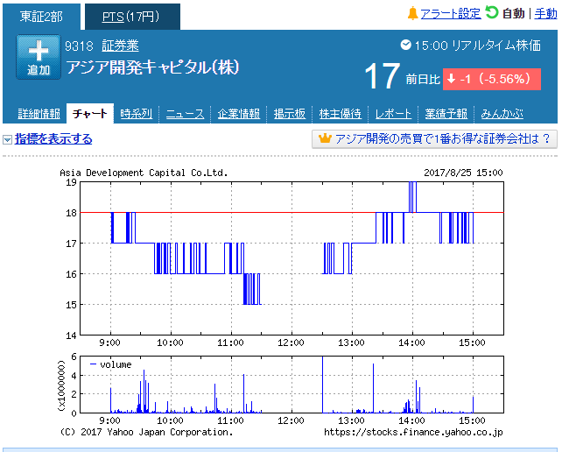Click the 2017 Yahoo Japan Corporation copyright text
562x452 pixels.
(146, 432)
